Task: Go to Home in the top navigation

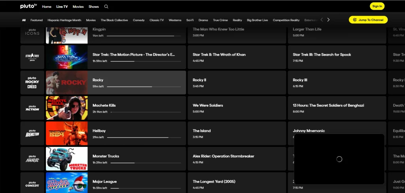Action: point(47,7)
